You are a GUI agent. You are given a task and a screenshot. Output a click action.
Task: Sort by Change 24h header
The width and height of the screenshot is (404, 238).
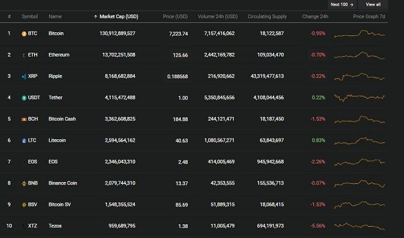coord(315,17)
